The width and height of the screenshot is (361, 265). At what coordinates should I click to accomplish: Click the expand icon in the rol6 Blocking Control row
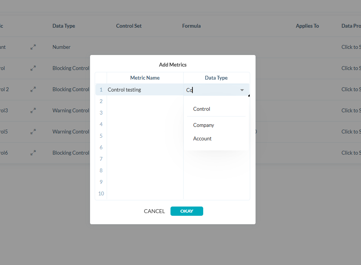coord(33,153)
